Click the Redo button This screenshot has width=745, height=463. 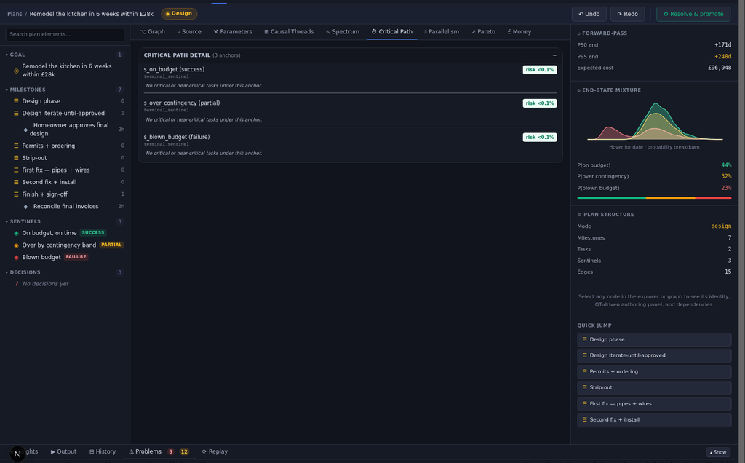(627, 14)
